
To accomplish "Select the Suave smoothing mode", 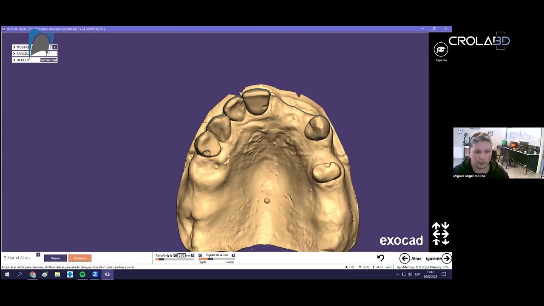I will click(x=55, y=258).
